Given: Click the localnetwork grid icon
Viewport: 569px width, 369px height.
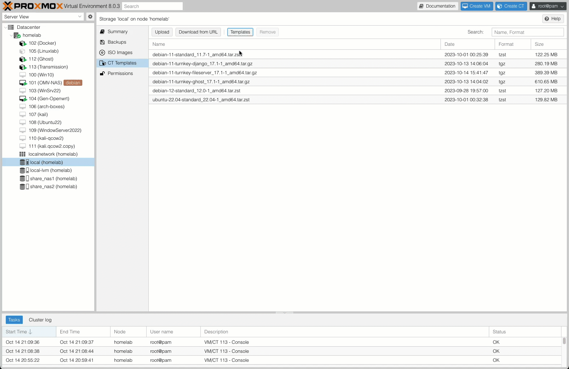Looking at the screenshot, I should point(22,154).
